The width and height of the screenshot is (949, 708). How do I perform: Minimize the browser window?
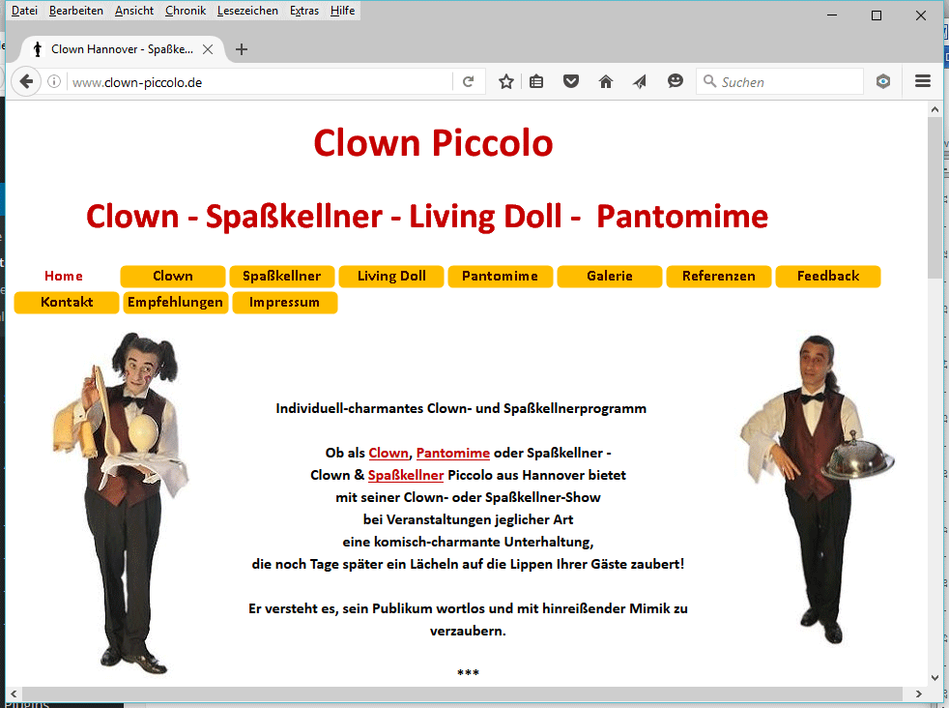[832, 15]
